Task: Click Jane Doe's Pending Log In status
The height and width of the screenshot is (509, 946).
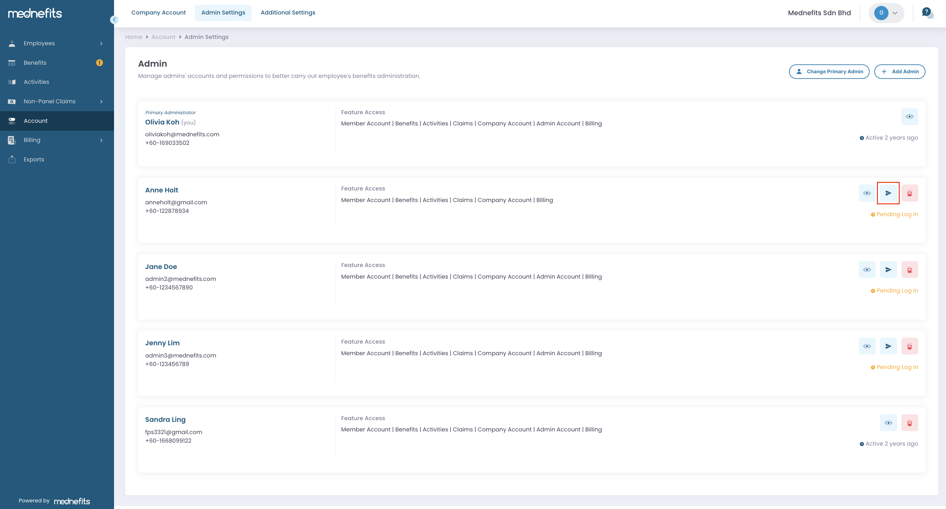Action: (x=894, y=290)
